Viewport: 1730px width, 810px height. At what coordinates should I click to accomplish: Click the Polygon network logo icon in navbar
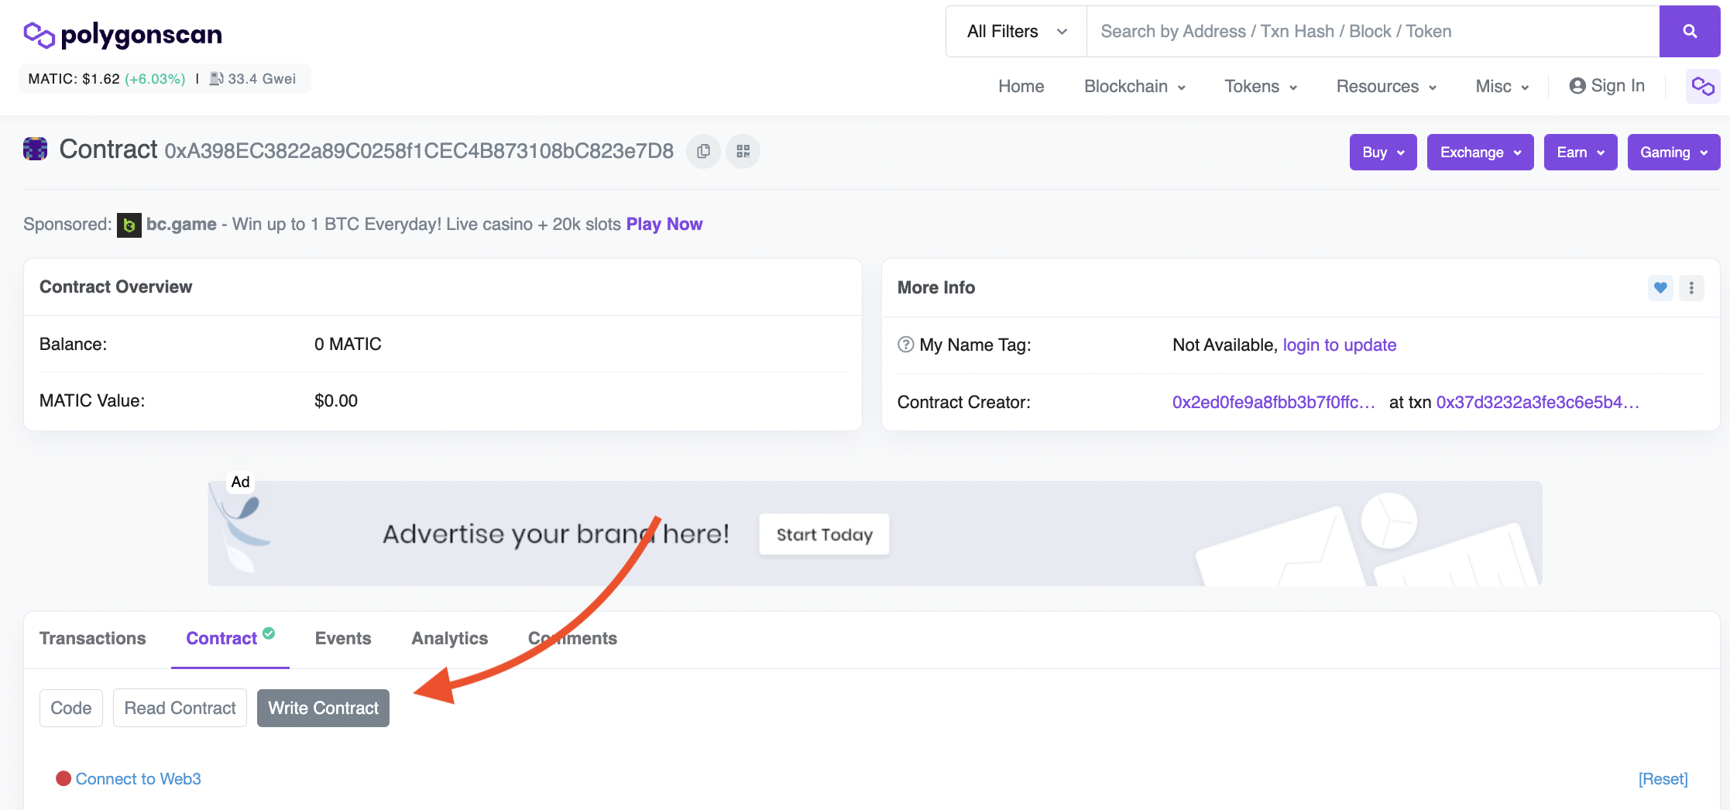click(x=1702, y=86)
